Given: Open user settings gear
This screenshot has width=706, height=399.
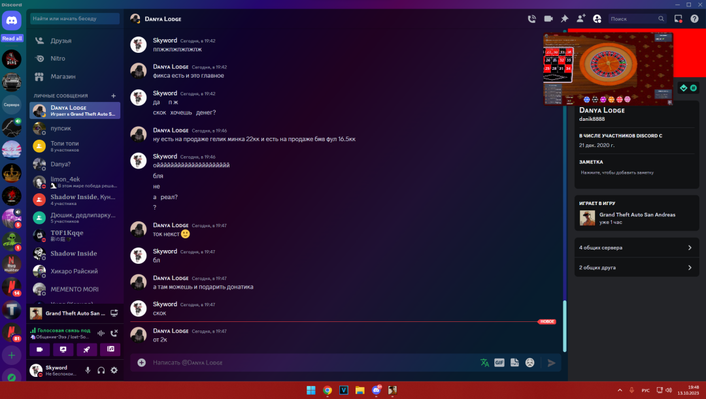Looking at the screenshot, I should coord(114,370).
